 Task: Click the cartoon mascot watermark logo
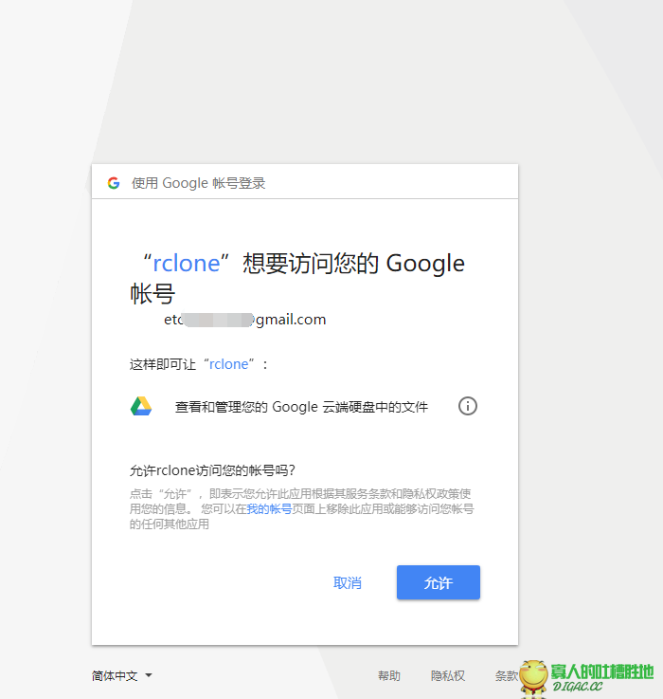pos(533,679)
